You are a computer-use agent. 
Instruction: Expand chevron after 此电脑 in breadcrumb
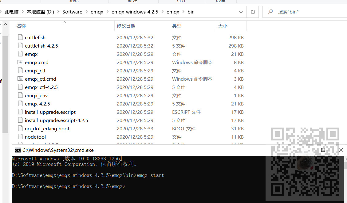tap(22, 12)
